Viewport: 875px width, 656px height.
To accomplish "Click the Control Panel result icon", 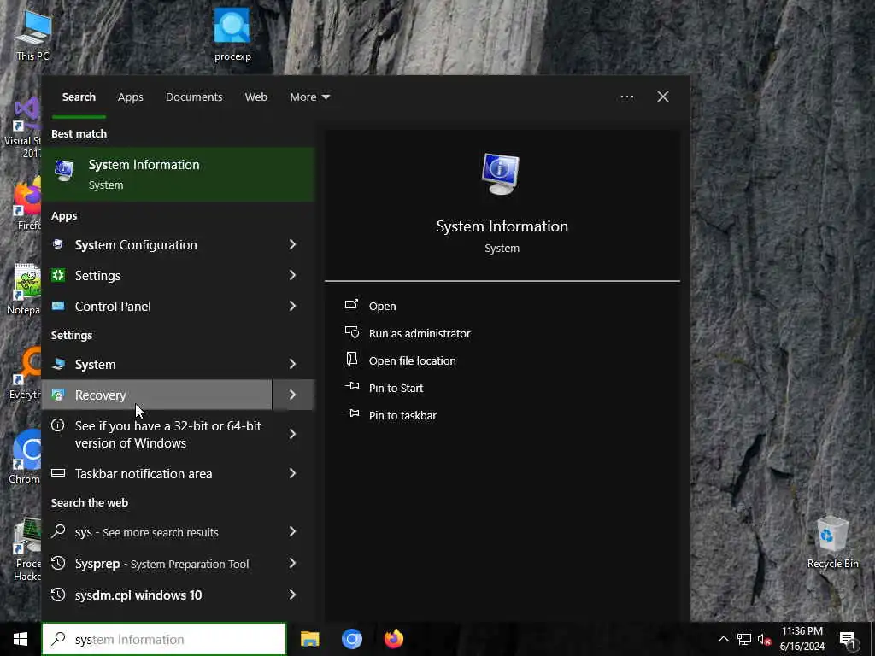I will 58,306.
